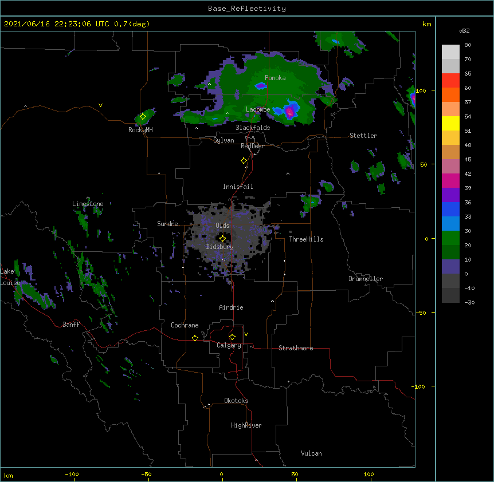Pick the purple swatch between 39 and 36 dBZ
The image size is (494, 482).
click(x=450, y=195)
